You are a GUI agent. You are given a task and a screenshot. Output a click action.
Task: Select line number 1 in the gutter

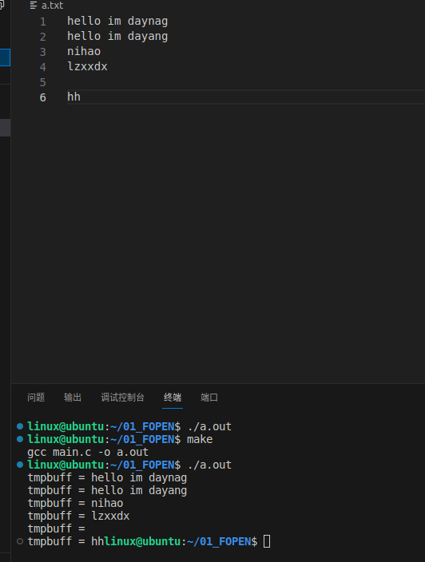pyautogui.click(x=42, y=22)
